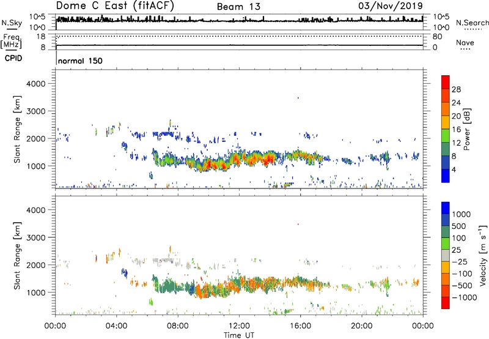Click the '500' velocity colorbar tick
The width and height of the screenshot is (489, 339).
click(458, 226)
